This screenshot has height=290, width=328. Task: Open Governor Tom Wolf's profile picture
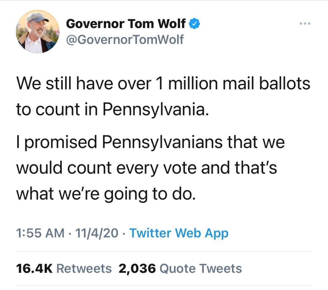pyautogui.click(x=37, y=32)
